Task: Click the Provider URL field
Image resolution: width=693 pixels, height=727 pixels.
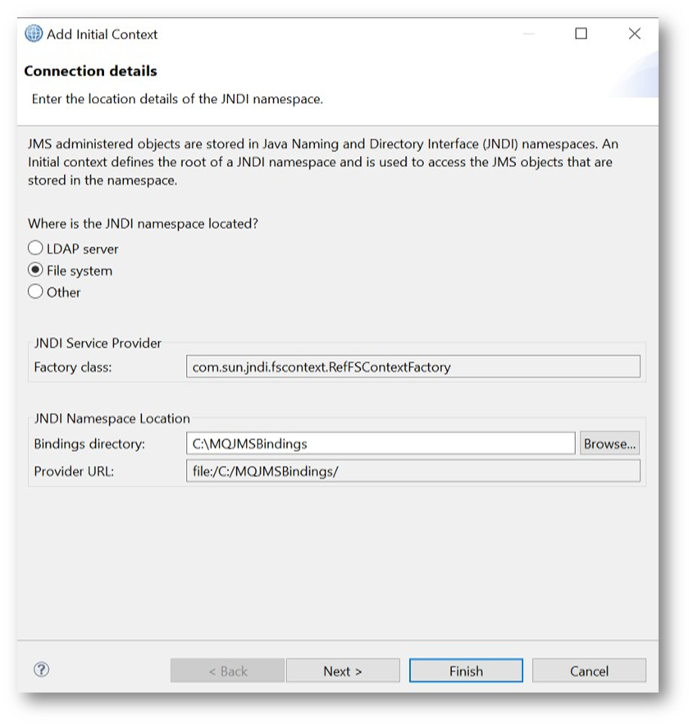Action: (x=413, y=472)
